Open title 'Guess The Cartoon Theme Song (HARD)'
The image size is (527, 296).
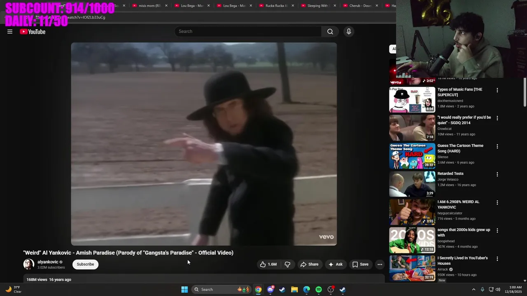[460, 148]
